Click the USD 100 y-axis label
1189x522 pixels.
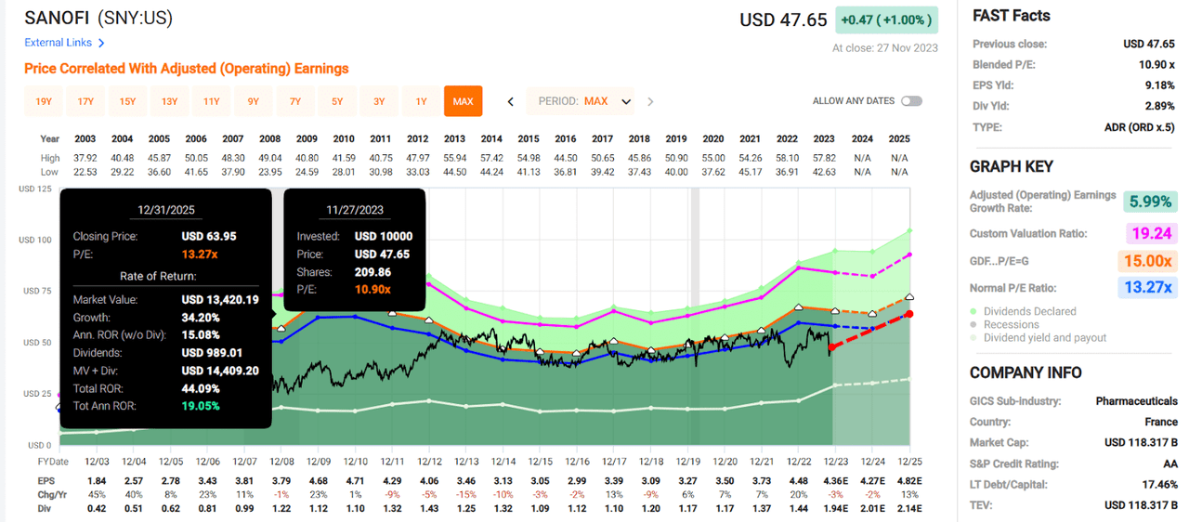33,241
